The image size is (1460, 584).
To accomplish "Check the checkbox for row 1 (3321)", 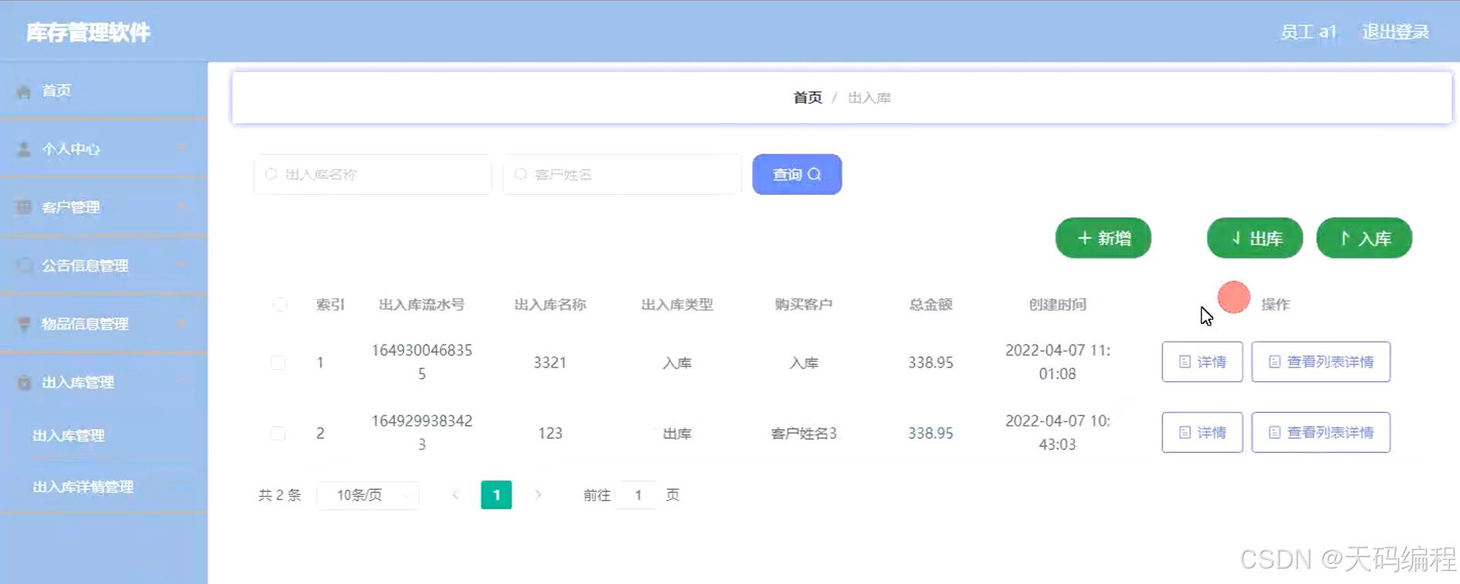I will 278,363.
